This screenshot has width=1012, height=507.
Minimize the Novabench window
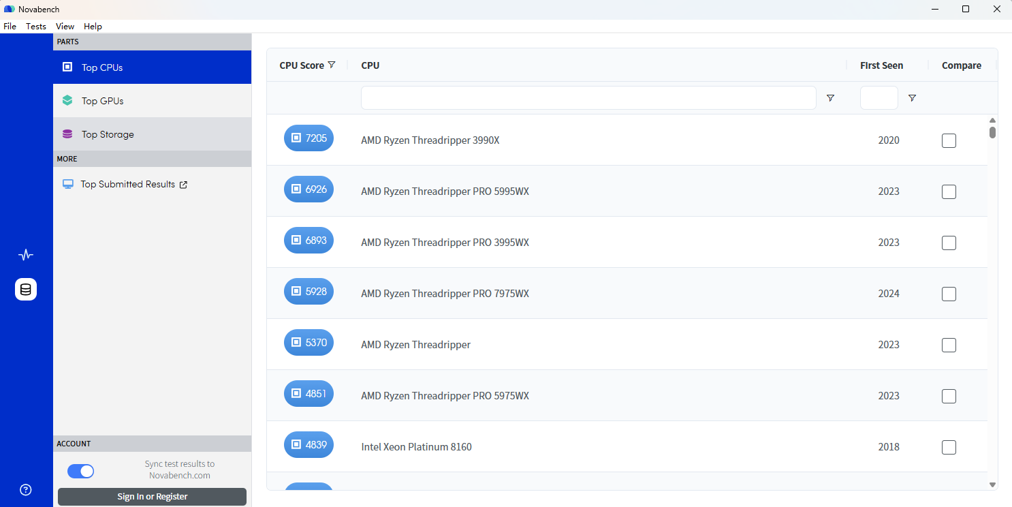pos(935,9)
